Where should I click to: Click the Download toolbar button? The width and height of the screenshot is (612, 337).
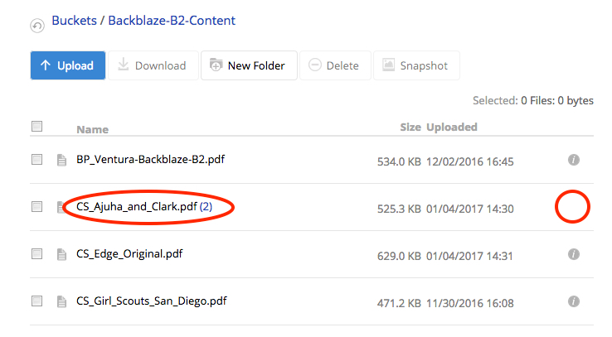coord(153,65)
